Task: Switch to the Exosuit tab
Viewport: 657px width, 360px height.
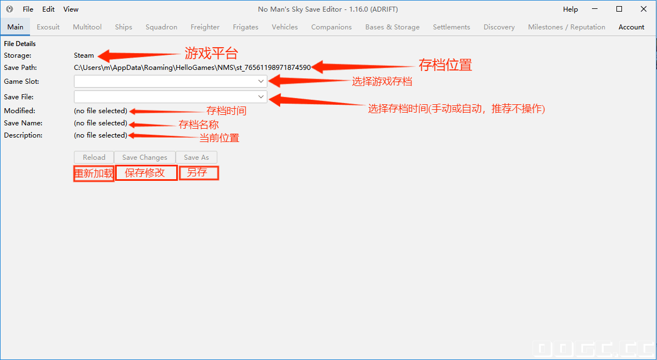Action: (48, 27)
